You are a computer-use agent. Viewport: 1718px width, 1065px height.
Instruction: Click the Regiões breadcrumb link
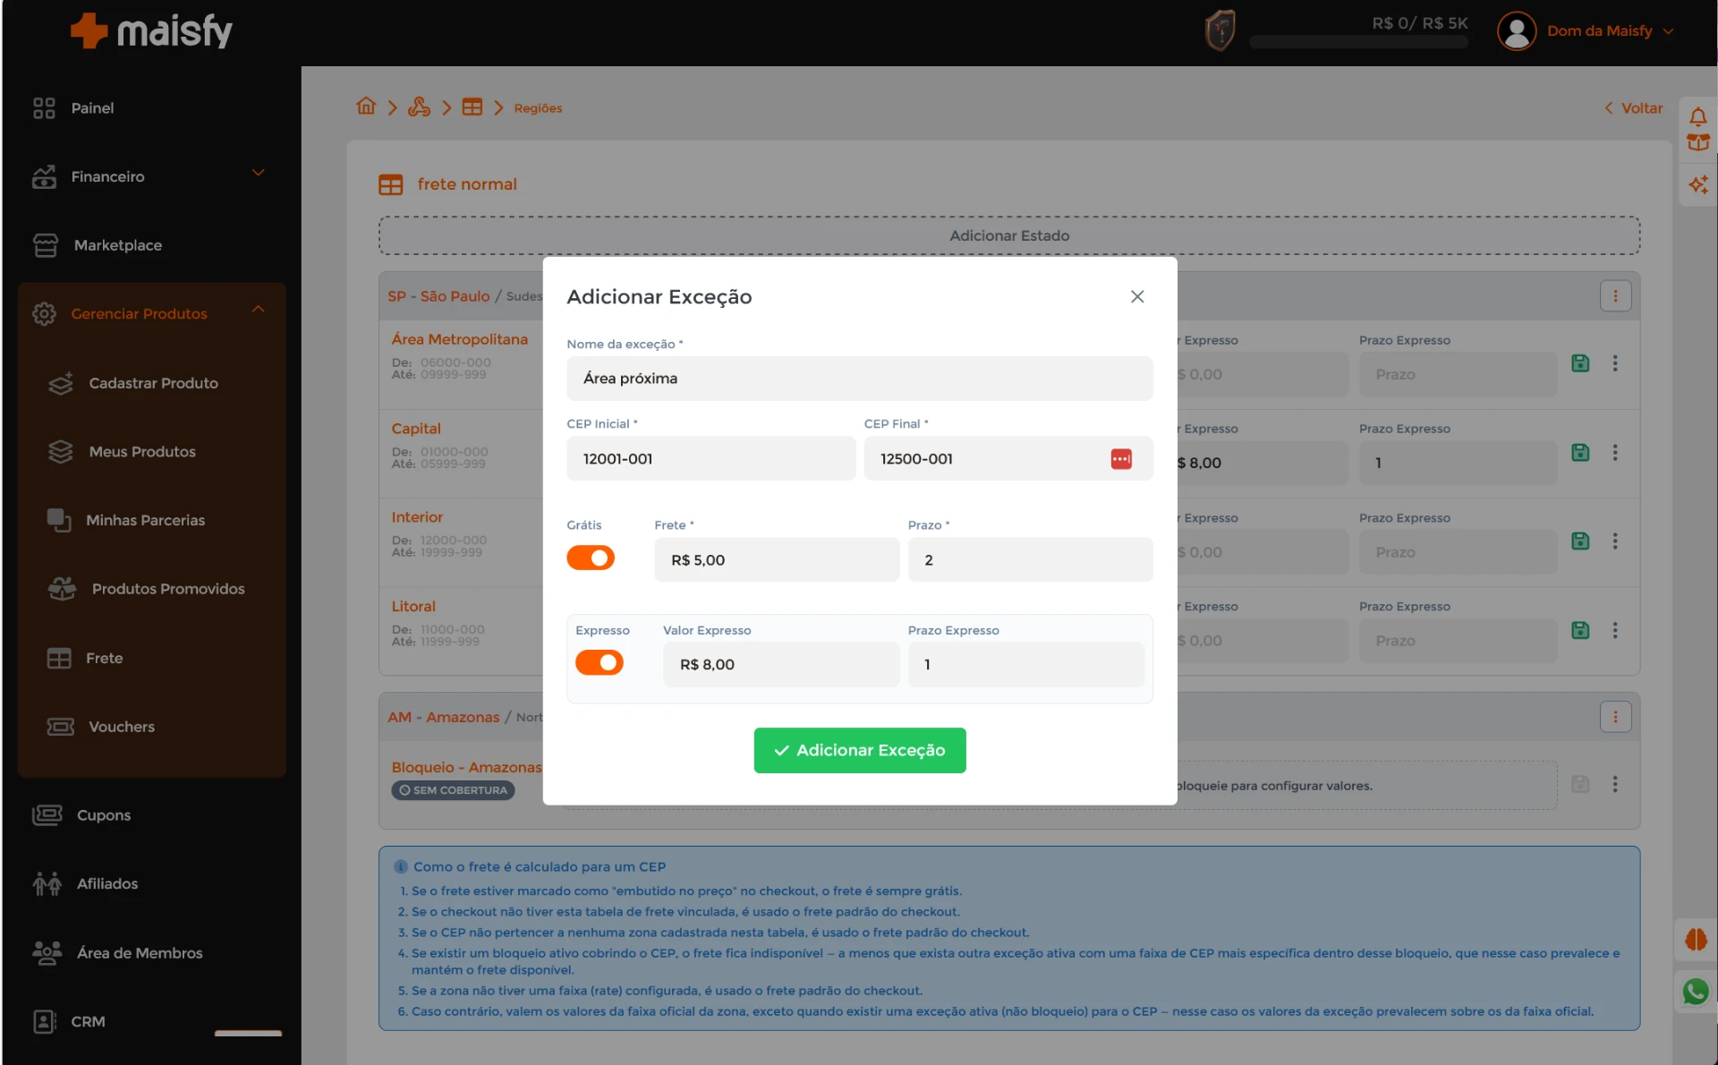(x=538, y=108)
